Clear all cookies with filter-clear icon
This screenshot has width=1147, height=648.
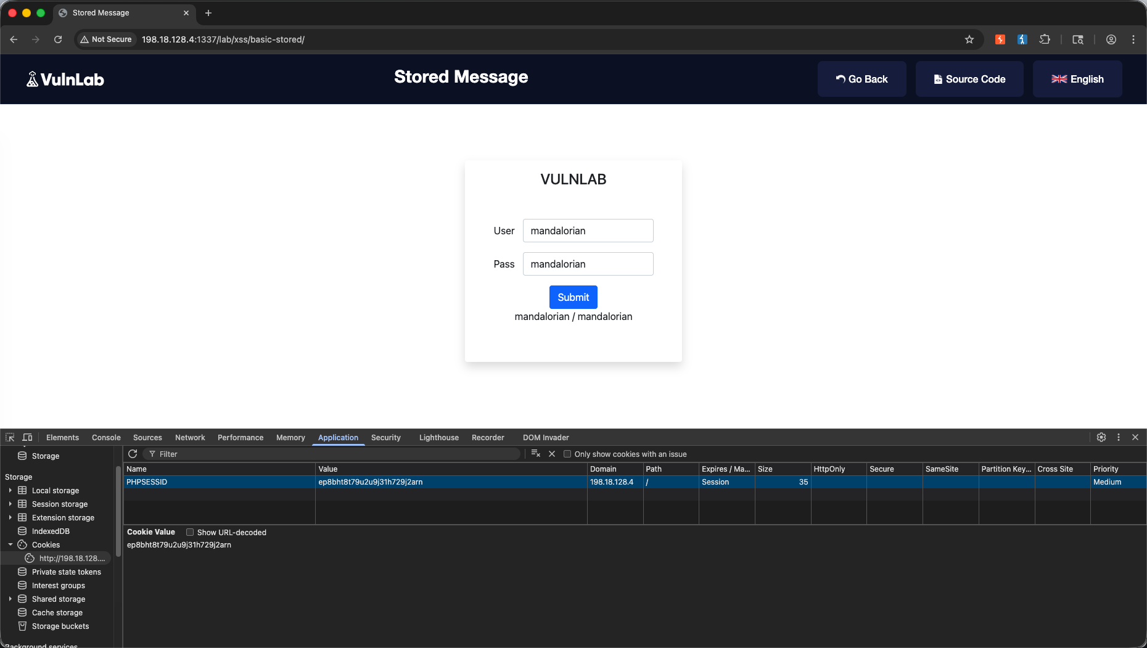(535, 454)
